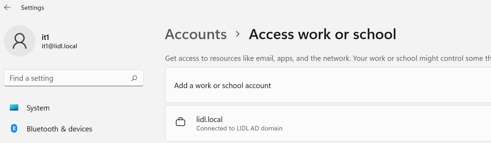
Task: Click the Get access to resources description
Action: tap(328, 58)
